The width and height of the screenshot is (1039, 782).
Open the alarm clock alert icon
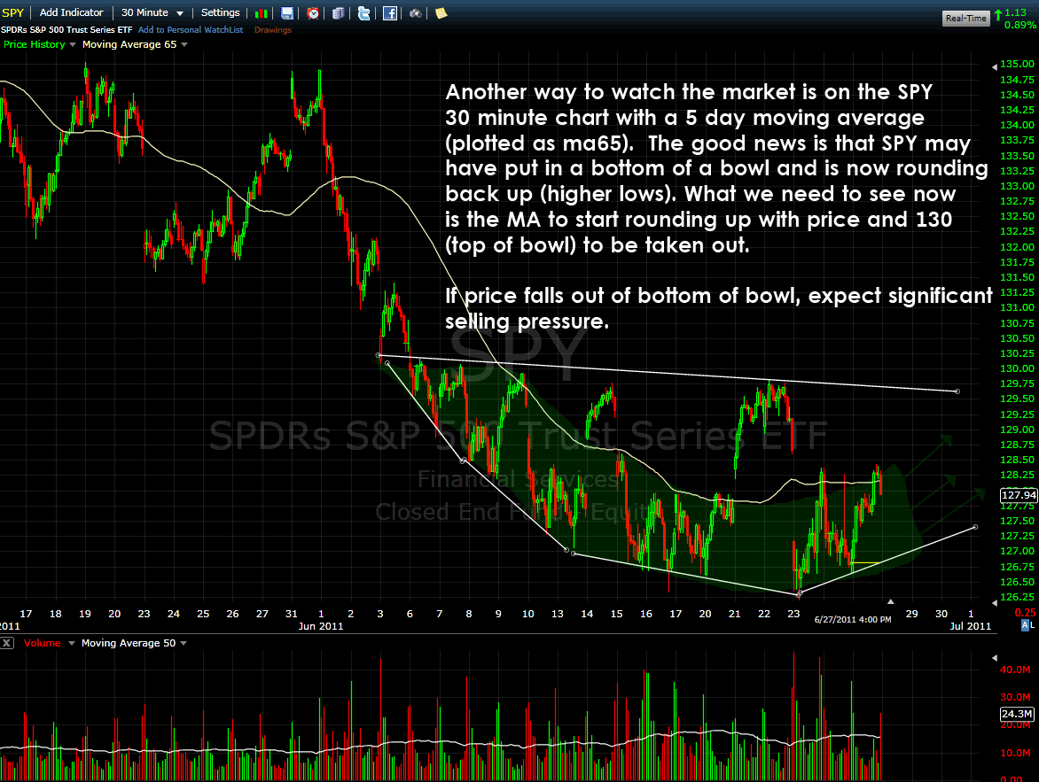point(313,13)
